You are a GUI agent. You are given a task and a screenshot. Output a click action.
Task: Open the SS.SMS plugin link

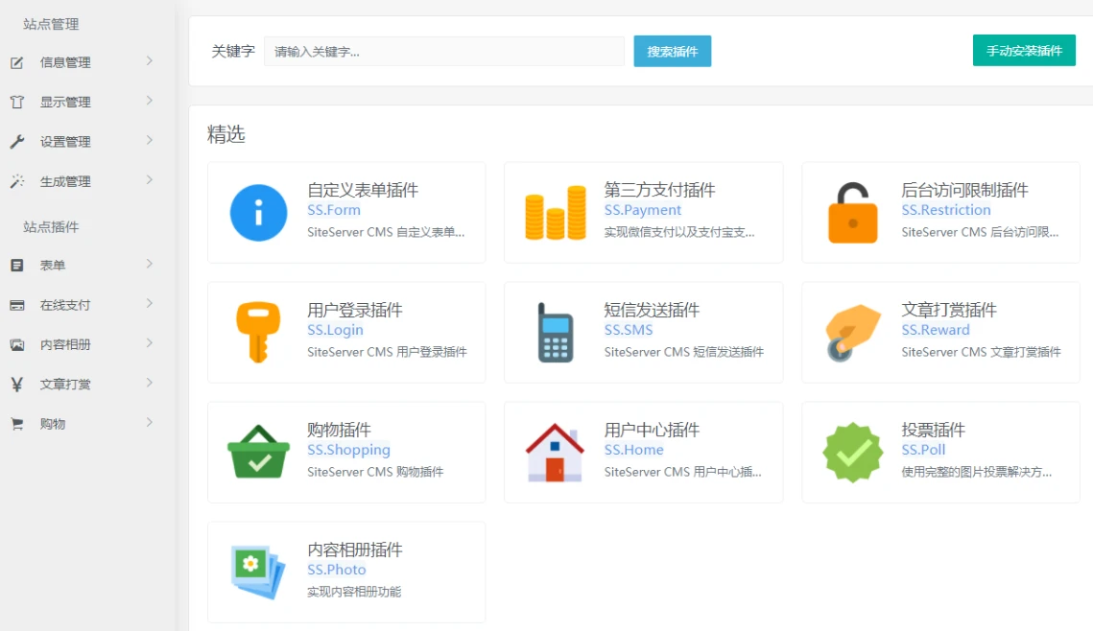point(629,330)
